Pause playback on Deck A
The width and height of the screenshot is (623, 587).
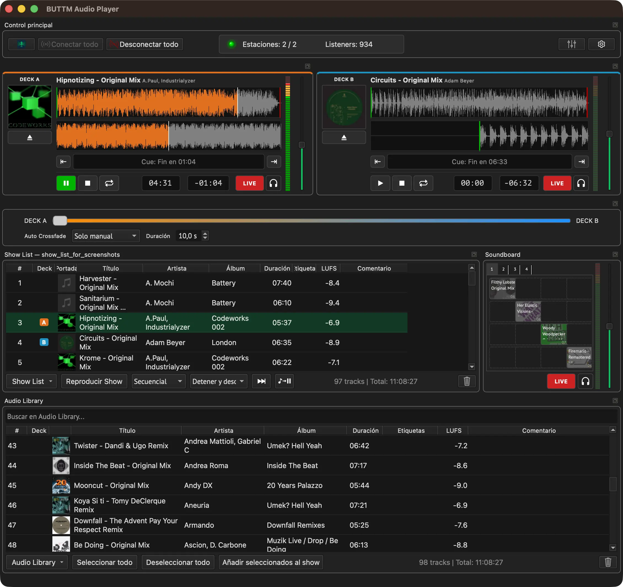[x=66, y=183]
